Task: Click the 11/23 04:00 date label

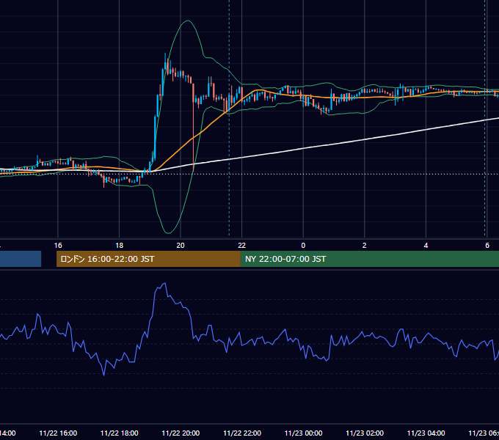Action: click(426, 433)
